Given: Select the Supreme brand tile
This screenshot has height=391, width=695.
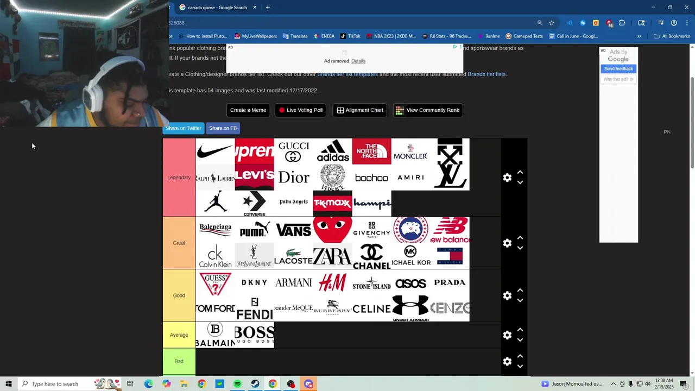Looking at the screenshot, I should [254, 151].
